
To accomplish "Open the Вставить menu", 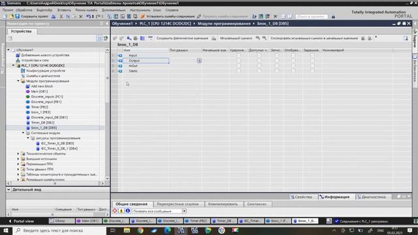I will tap(64, 10).
